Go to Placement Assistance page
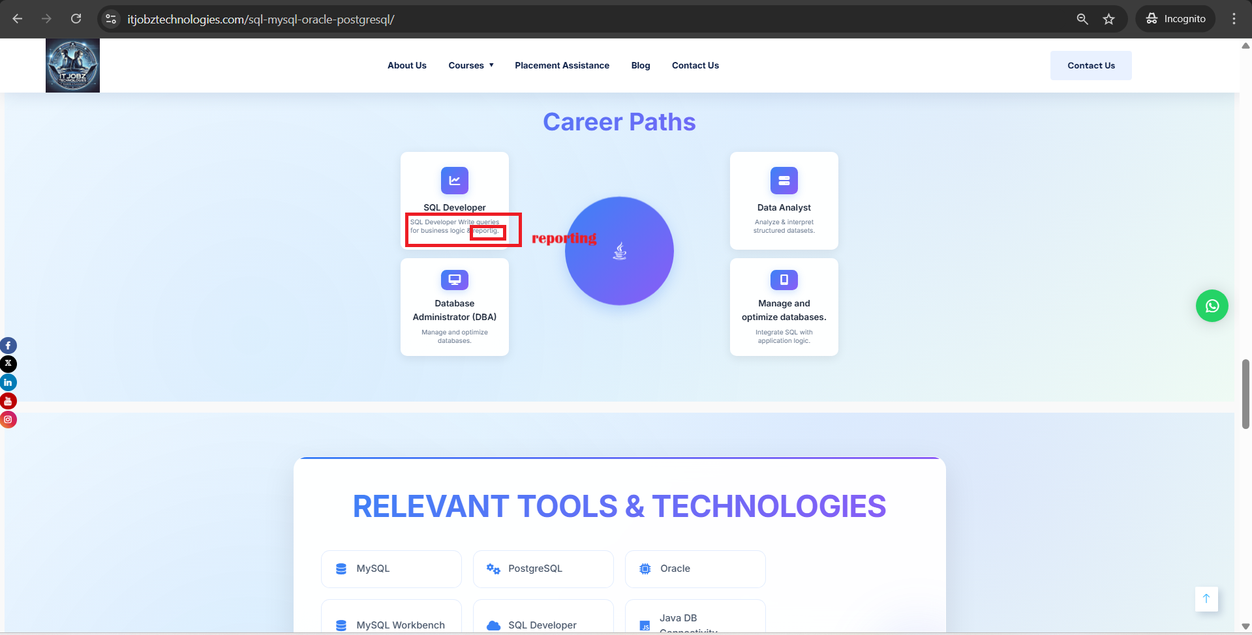Image resolution: width=1252 pixels, height=635 pixels. [562, 65]
